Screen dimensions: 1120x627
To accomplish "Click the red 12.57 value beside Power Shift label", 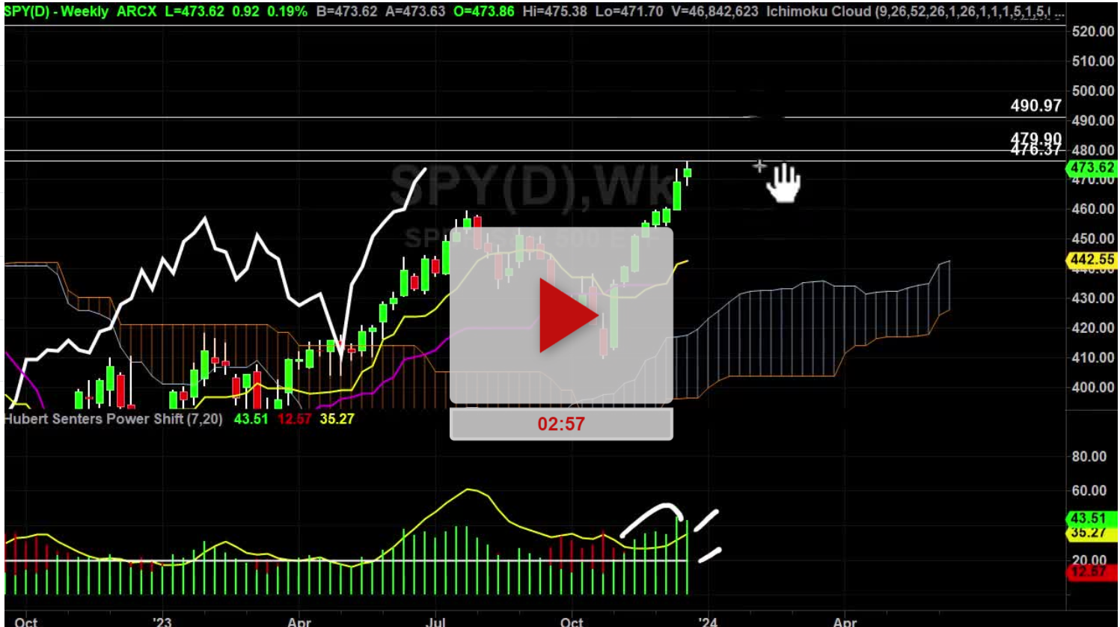I will coord(294,419).
